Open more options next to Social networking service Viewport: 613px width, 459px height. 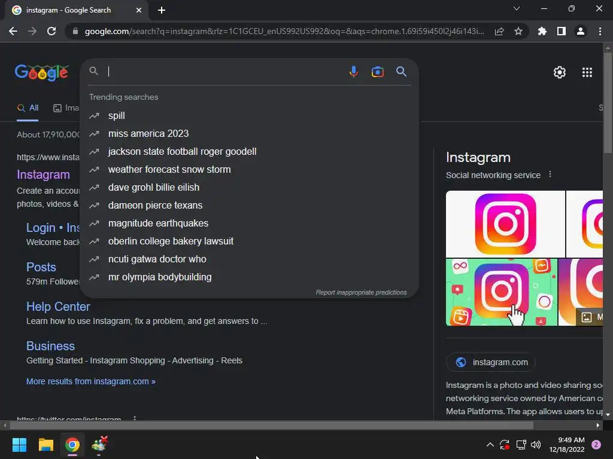click(x=550, y=175)
